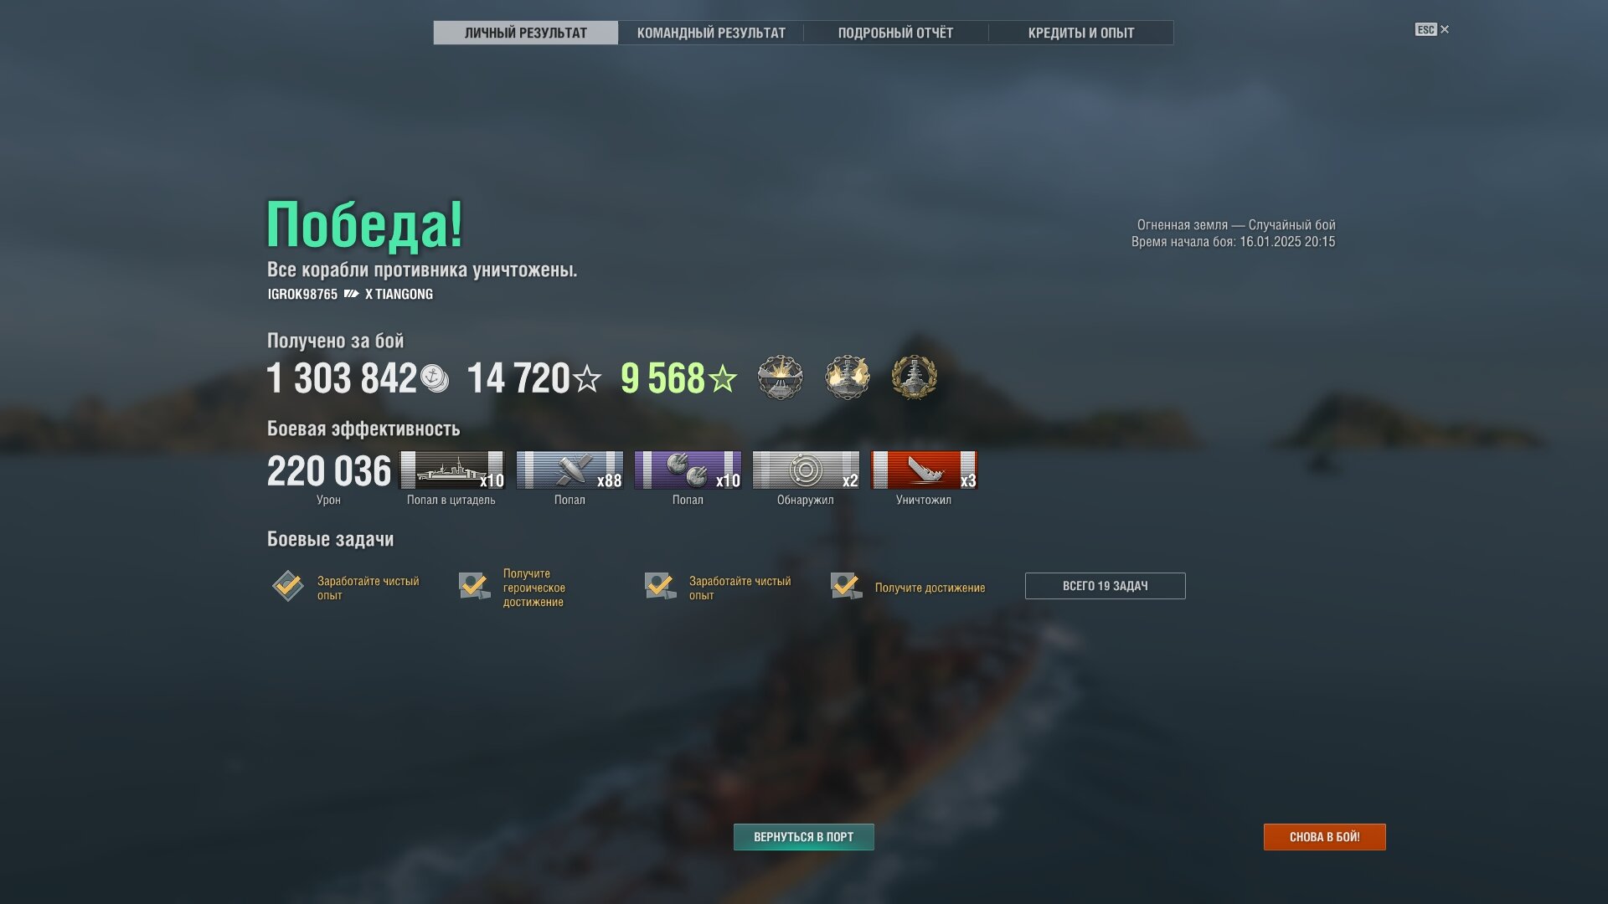1608x904 pixels.
Task: Click 'Снова в бой!' button
Action: (1325, 837)
